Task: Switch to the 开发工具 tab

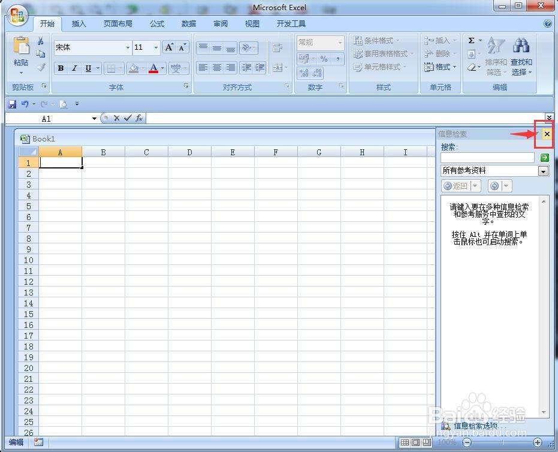Action: pyautogui.click(x=291, y=24)
